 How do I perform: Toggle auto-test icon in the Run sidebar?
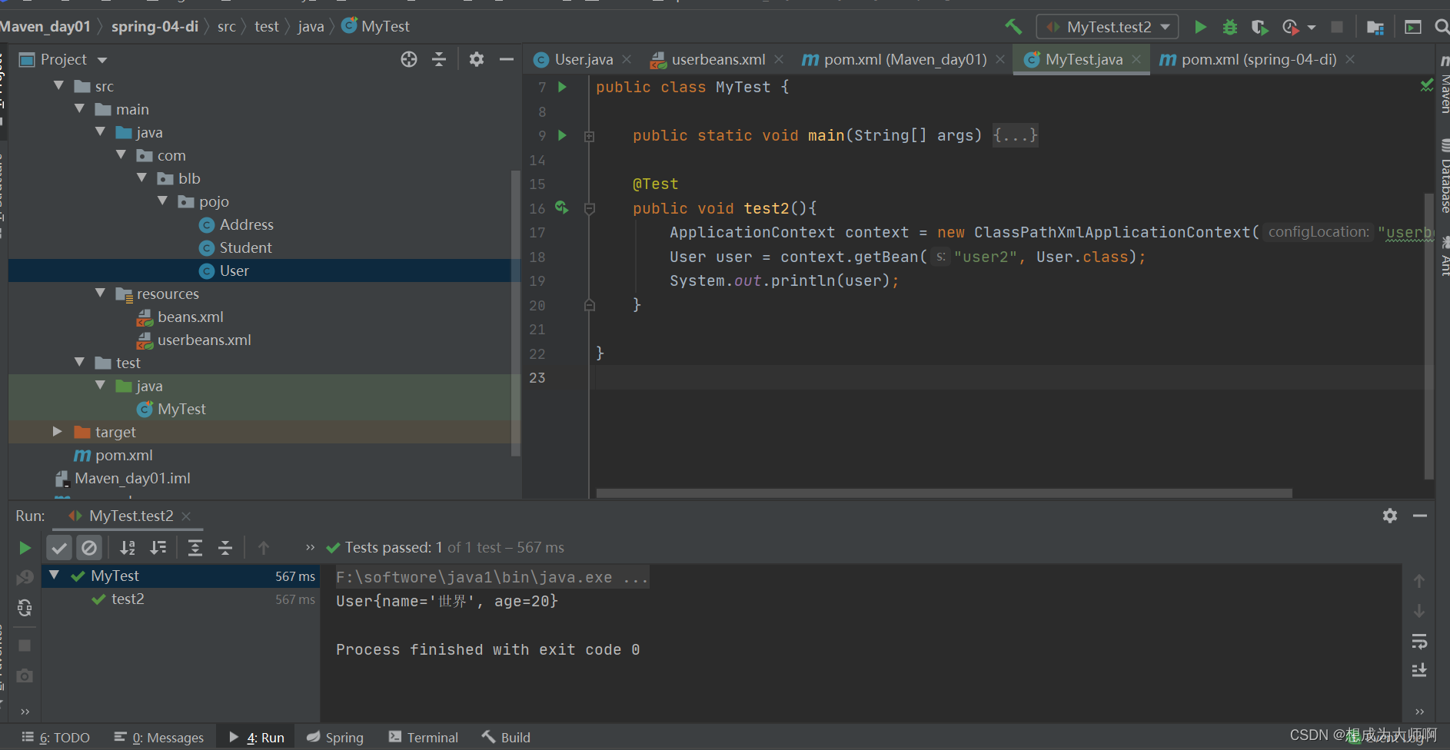(25, 608)
